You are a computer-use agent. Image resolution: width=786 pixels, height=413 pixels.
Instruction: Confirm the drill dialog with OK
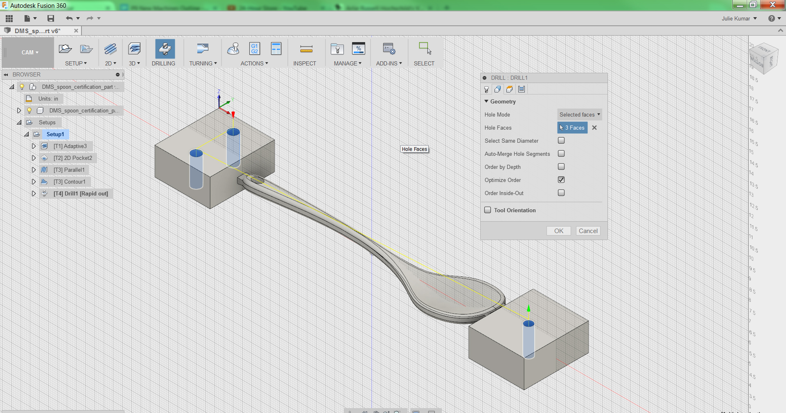click(559, 231)
